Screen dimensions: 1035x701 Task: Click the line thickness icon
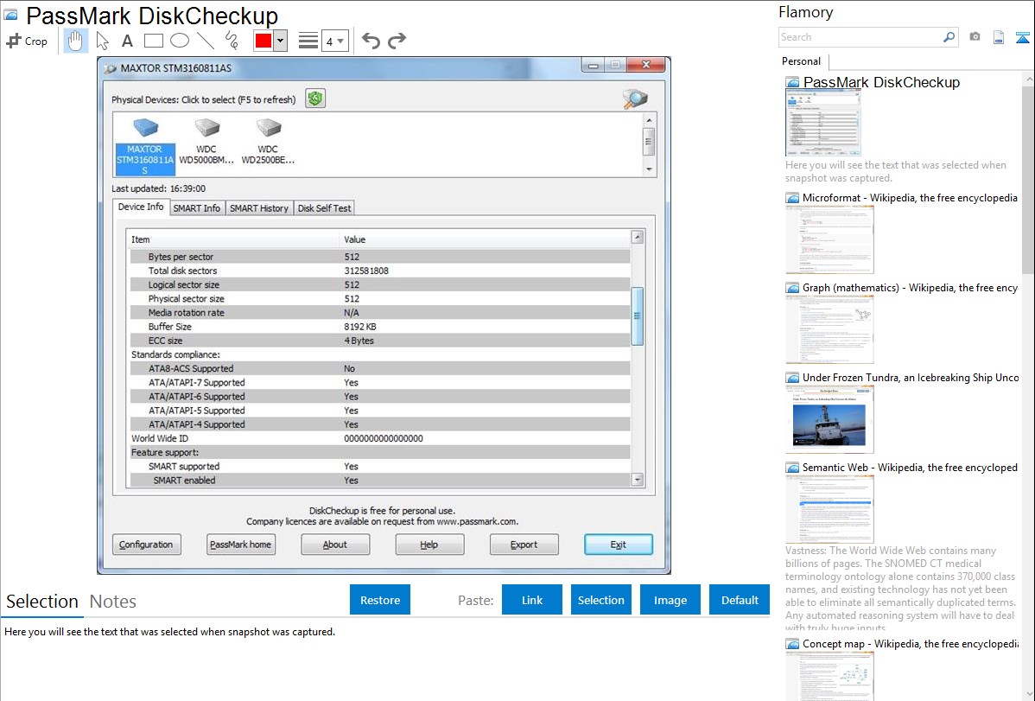point(308,41)
